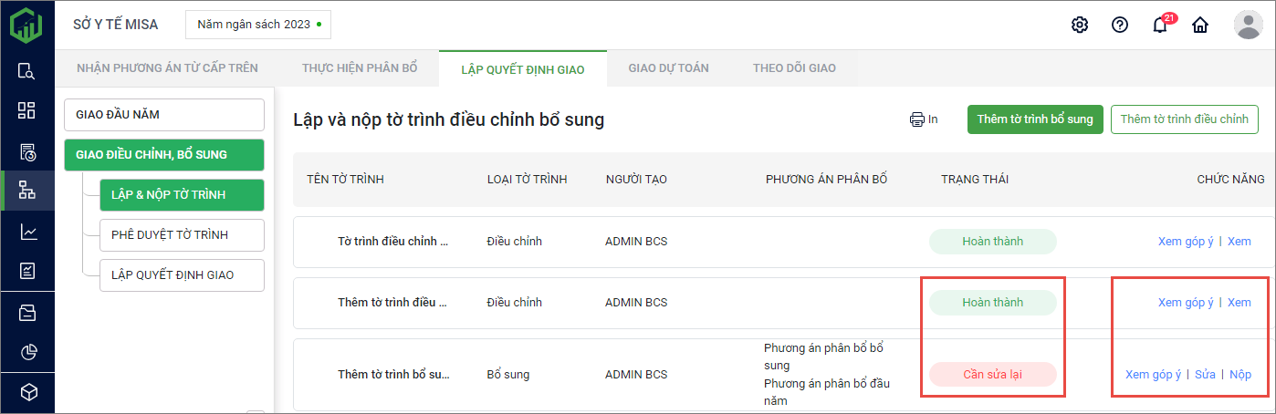The height and width of the screenshot is (414, 1276).
Task: Click the printer icon labeled In
Action: pos(924,119)
